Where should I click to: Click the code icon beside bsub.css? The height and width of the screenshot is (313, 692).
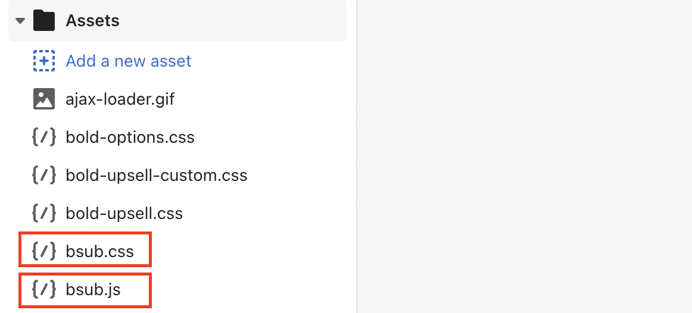click(x=44, y=251)
